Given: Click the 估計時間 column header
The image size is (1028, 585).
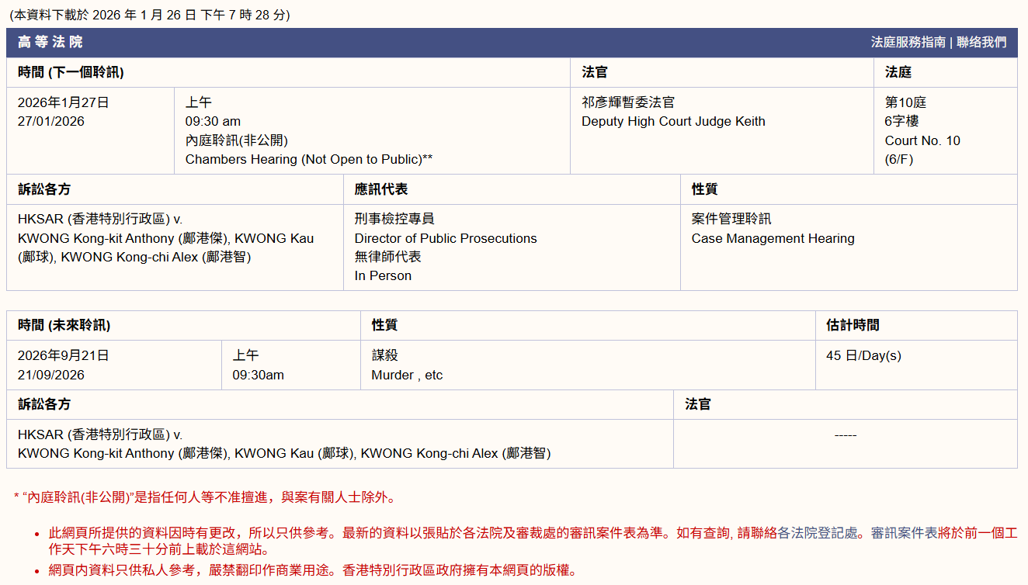Looking at the screenshot, I should pyautogui.click(x=853, y=325).
